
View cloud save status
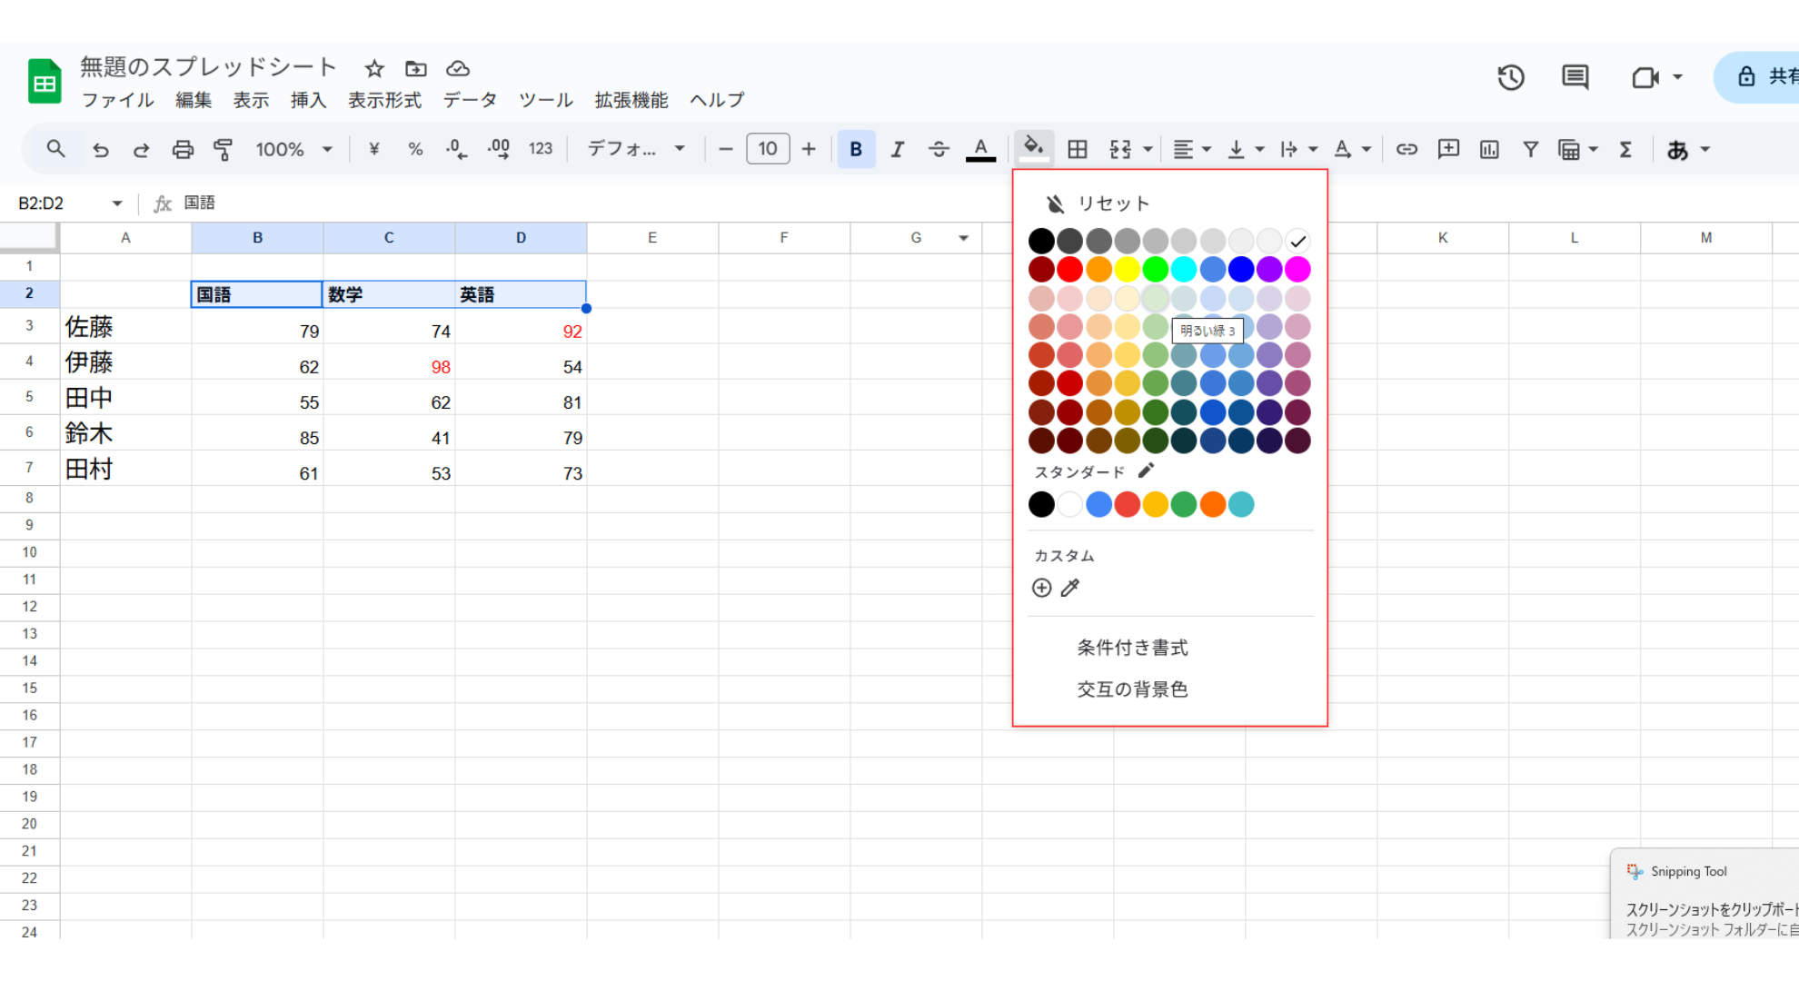click(458, 69)
